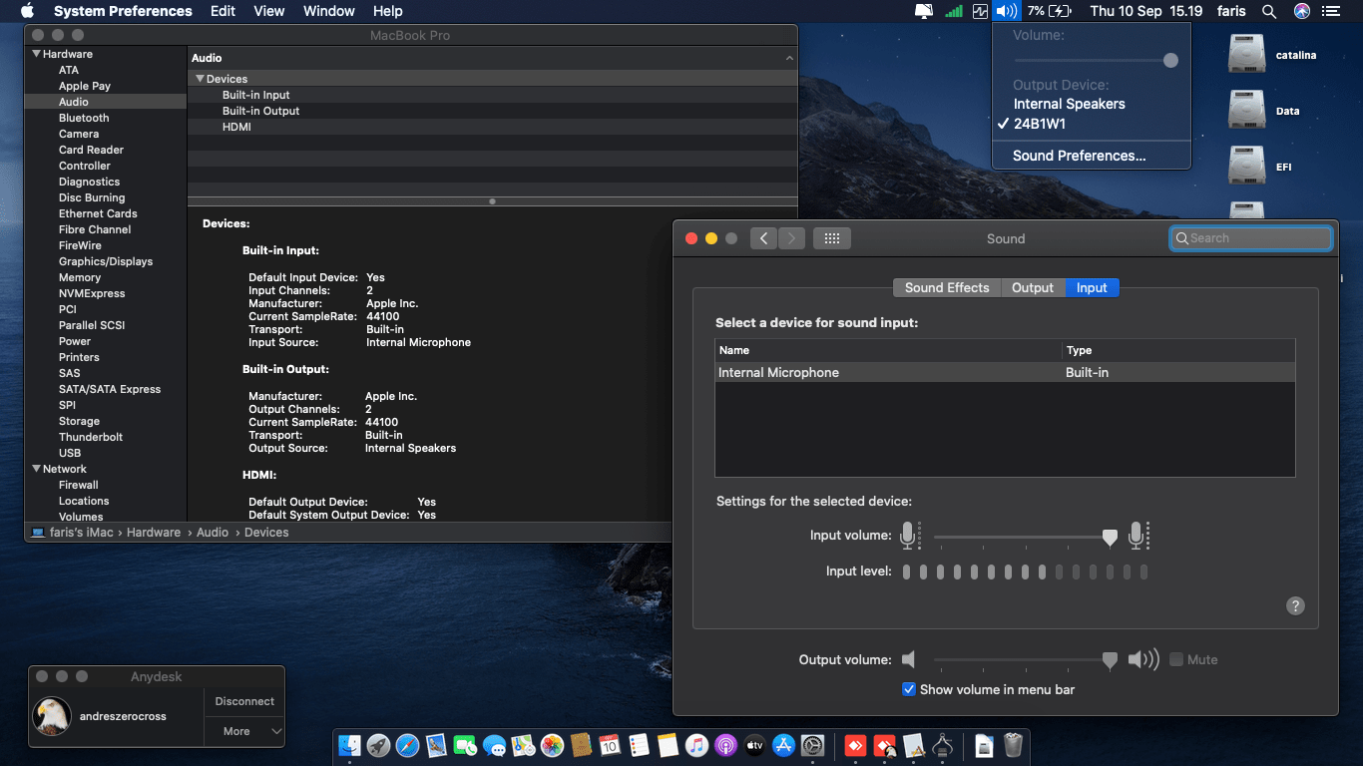Collapse the Network section in sidebar

pyautogui.click(x=36, y=469)
